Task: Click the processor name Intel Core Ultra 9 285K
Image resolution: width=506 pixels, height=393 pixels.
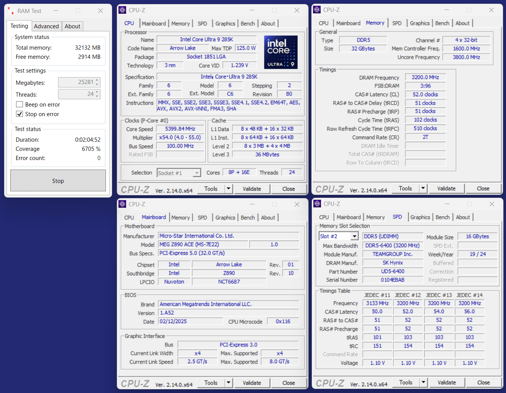Action: (207, 39)
